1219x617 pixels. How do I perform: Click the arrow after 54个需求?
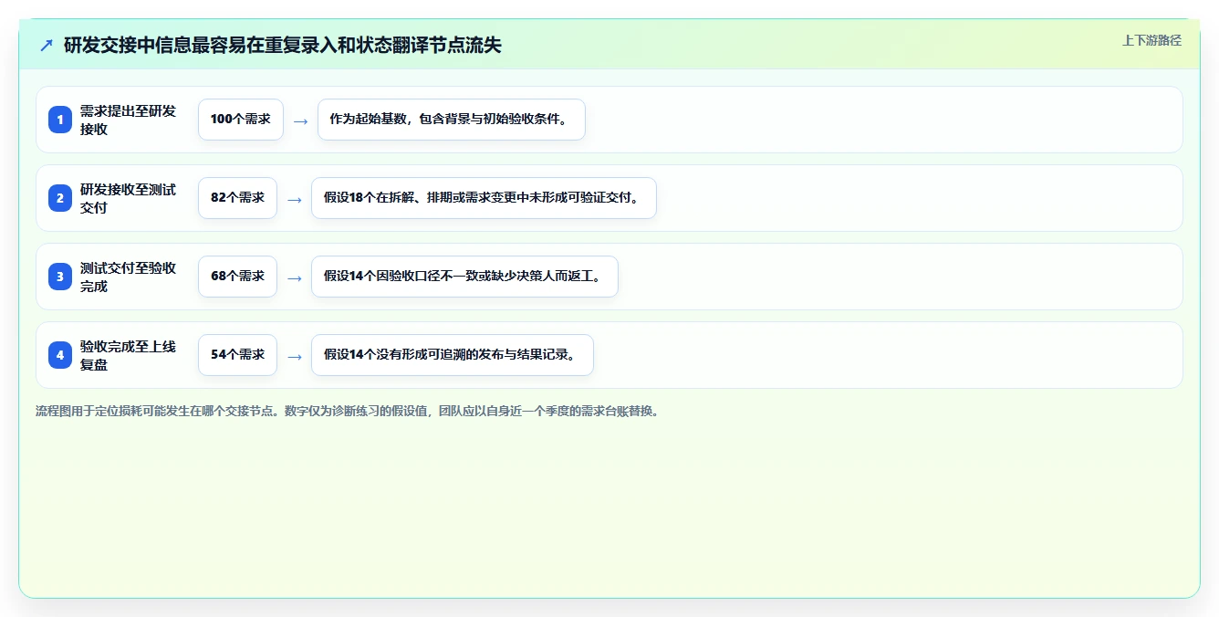click(x=294, y=356)
